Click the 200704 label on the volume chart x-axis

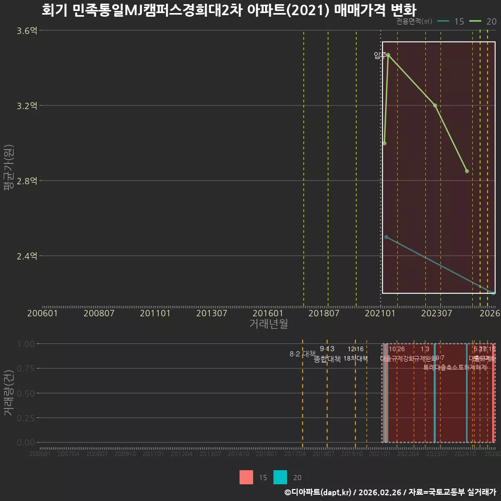[x=68, y=454]
